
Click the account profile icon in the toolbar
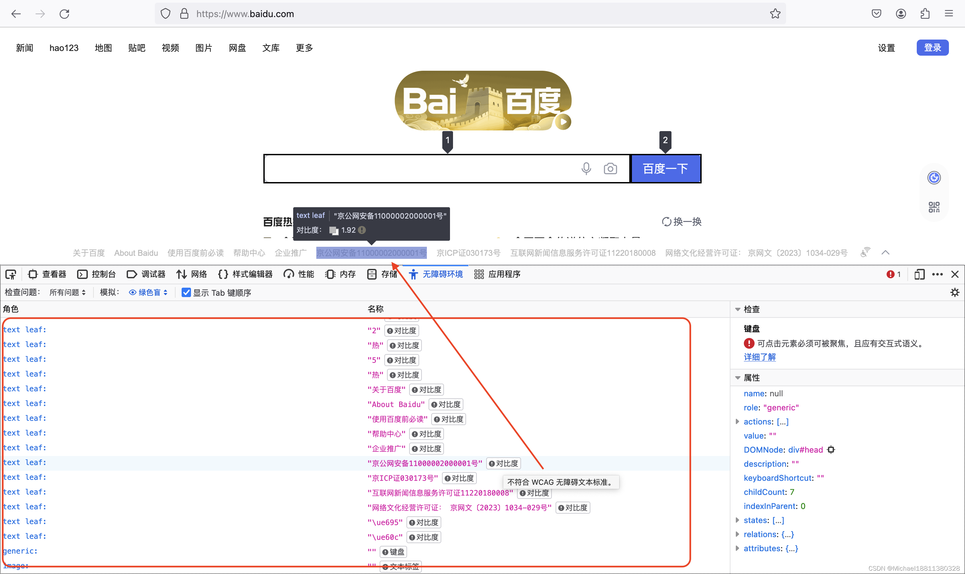[900, 13]
